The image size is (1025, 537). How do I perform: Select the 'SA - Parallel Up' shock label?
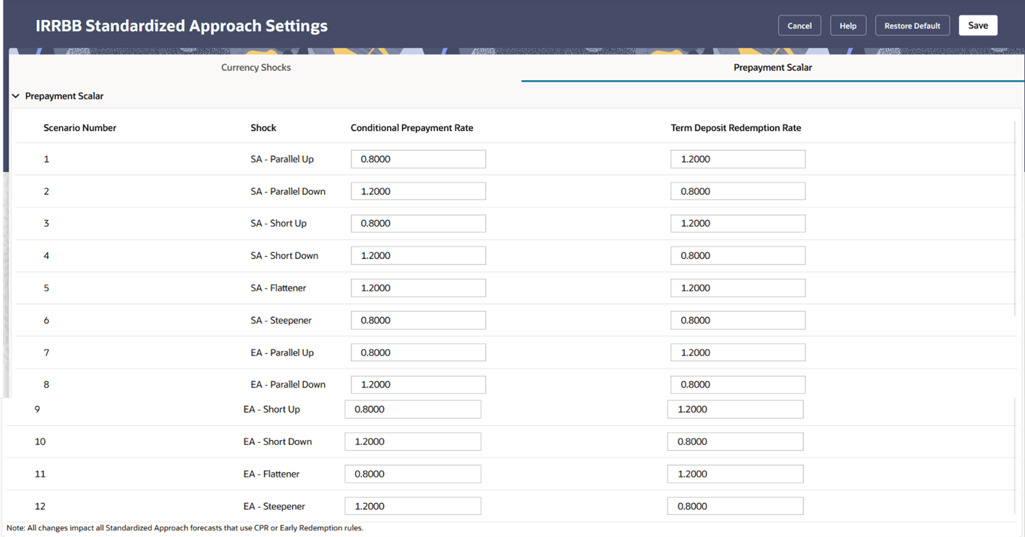[282, 159]
